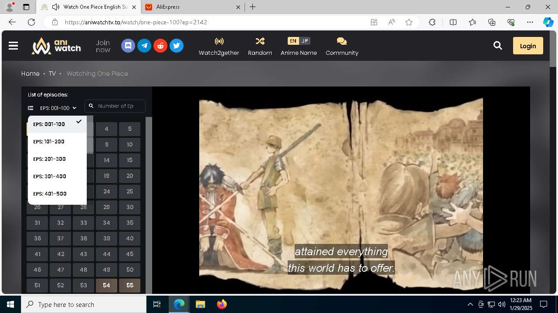Open episode 10
The height and width of the screenshot is (313, 558).
click(129, 145)
